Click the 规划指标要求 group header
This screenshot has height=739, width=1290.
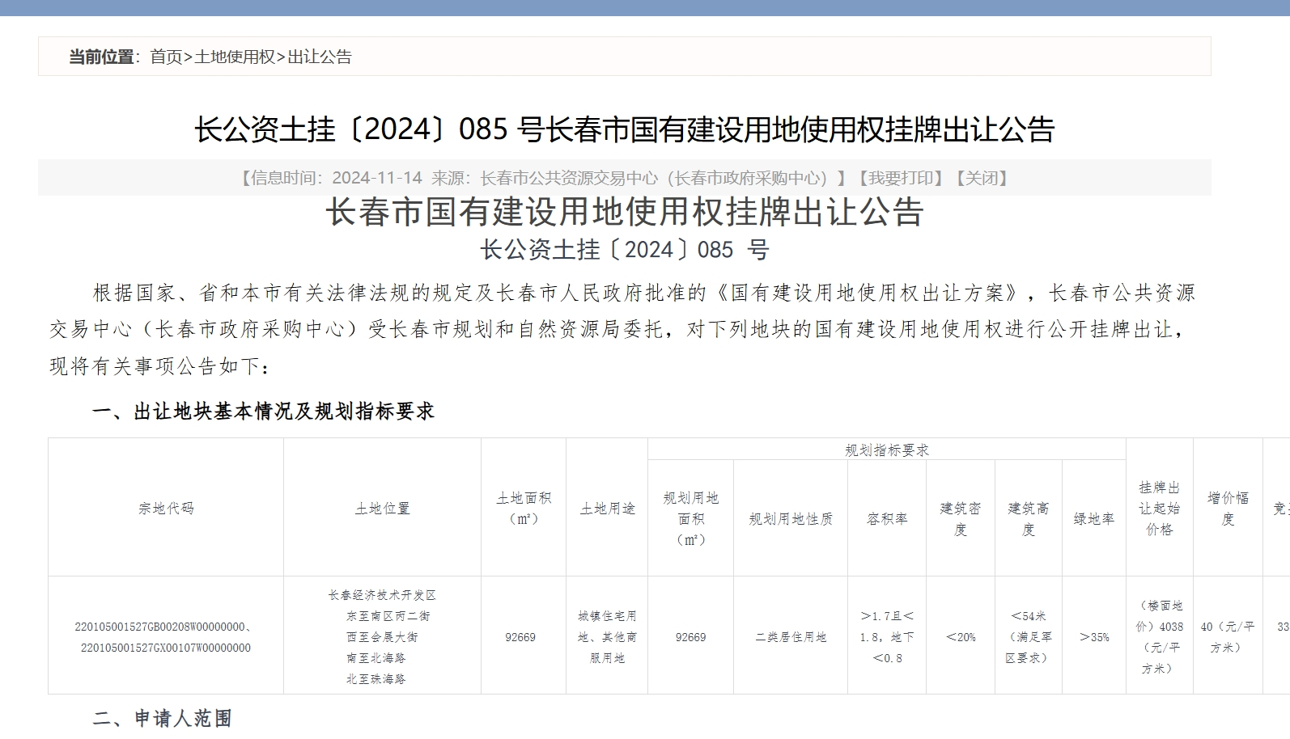887,450
